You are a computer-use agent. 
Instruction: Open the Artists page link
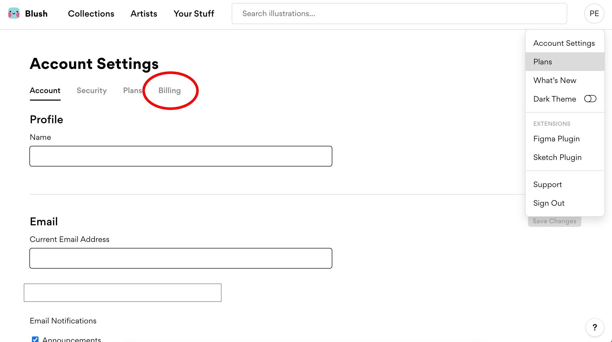(x=144, y=14)
